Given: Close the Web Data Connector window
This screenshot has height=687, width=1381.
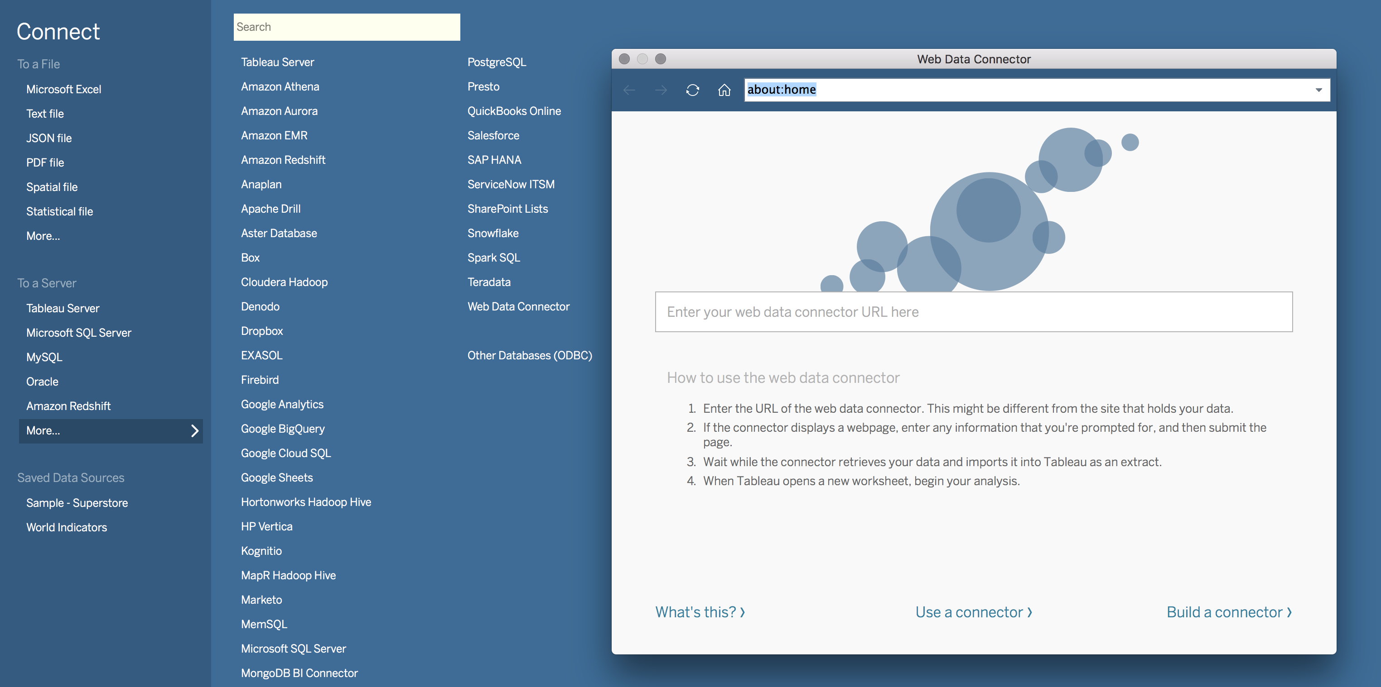Looking at the screenshot, I should [624, 59].
